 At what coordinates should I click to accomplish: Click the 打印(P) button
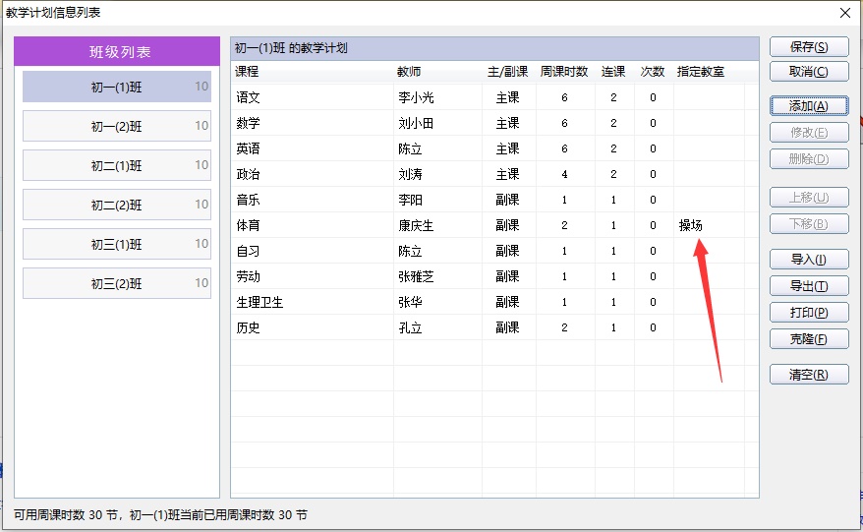[x=809, y=313]
